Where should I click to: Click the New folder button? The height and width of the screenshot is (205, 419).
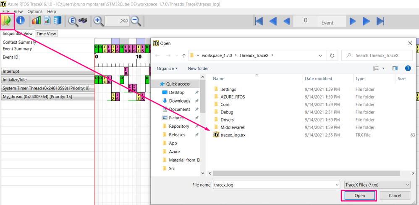198,68
